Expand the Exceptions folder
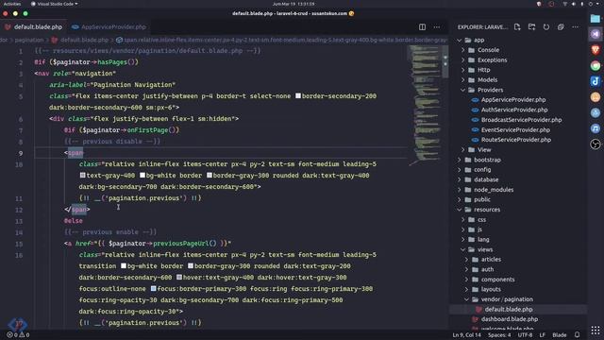 point(463,60)
